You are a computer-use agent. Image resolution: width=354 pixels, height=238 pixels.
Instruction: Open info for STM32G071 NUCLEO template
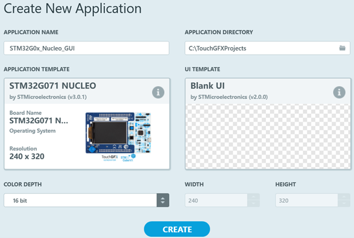pos(158,93)
